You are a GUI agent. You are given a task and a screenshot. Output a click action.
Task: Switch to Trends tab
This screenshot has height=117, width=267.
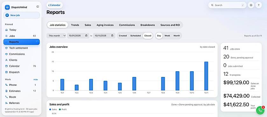75,25
